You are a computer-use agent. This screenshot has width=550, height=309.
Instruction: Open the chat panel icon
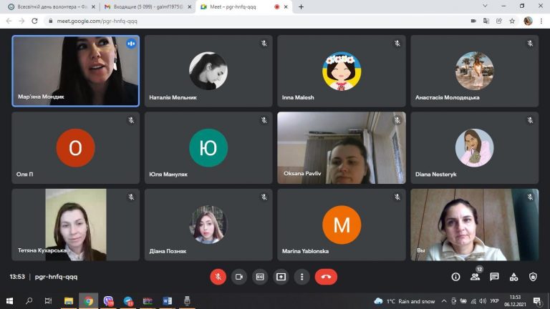point(494,277)
